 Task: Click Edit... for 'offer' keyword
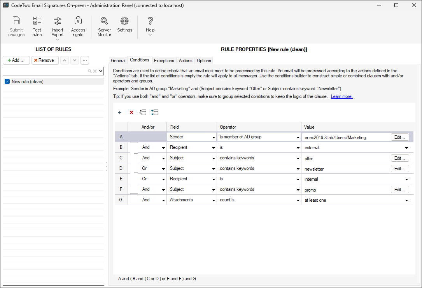click(400, 158)
